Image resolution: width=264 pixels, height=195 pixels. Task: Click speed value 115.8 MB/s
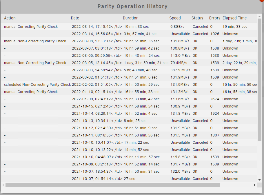[x=180, y=157]
